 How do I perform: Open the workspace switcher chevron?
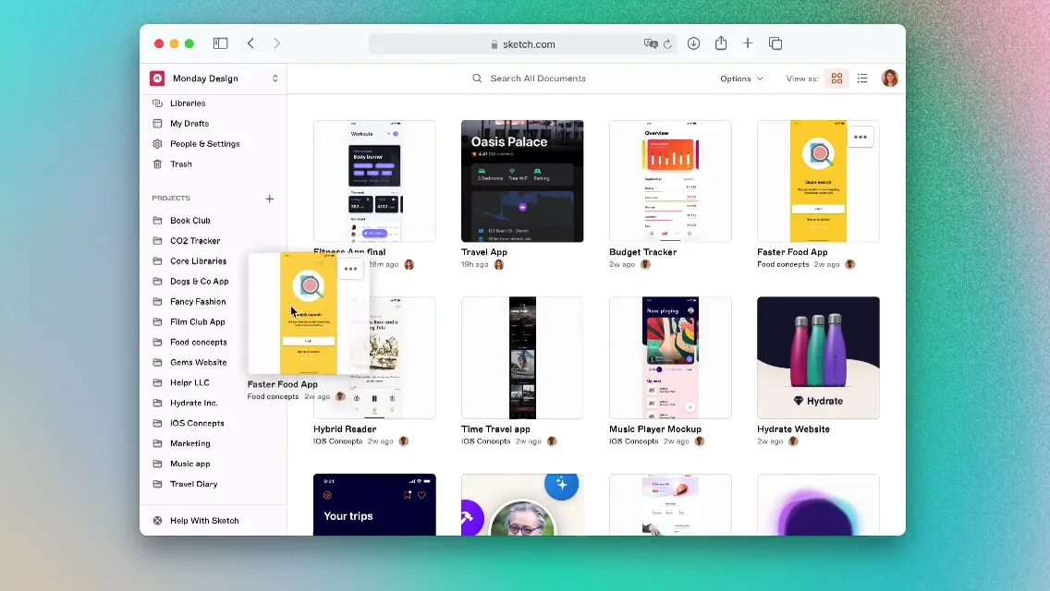click(275, 78)
